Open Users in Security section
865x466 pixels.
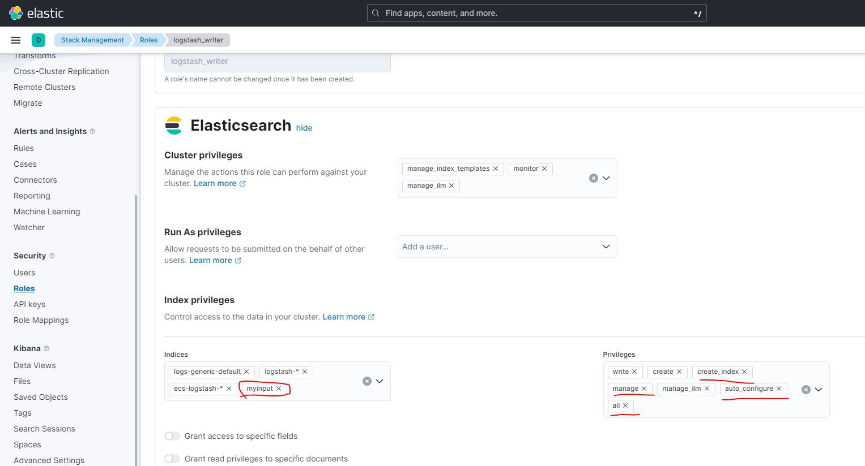(24, 273)
